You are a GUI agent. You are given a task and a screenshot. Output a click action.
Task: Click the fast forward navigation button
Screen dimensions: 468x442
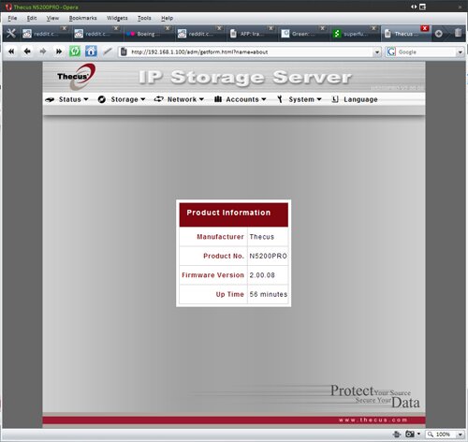tap(58, 52)
